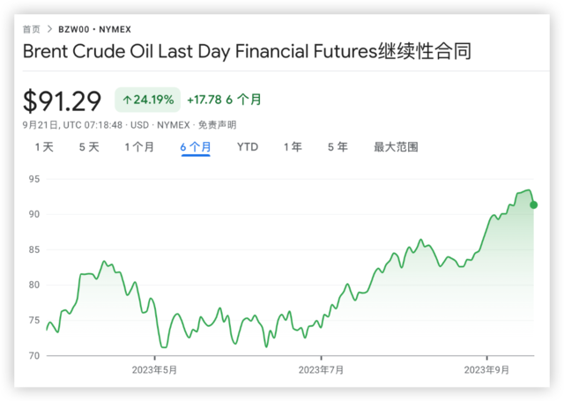Viewport: 564px width, 401px height.
Task: Switch chart to YTD range
Action: click(248, 147)
